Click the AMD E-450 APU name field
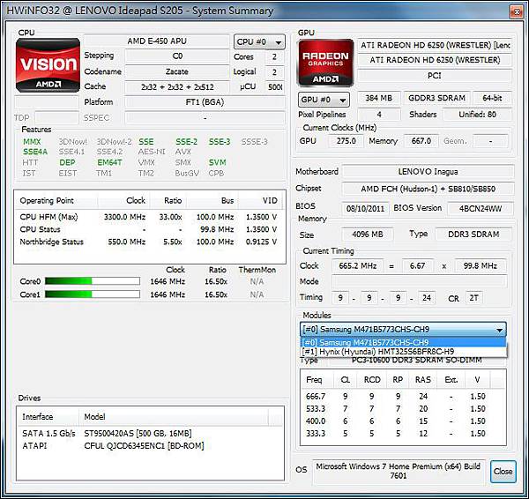 [157, 41]
